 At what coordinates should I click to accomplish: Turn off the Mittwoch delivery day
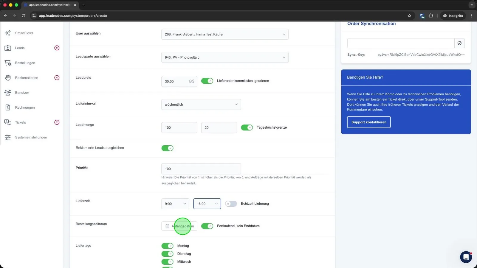coord(167,262)
